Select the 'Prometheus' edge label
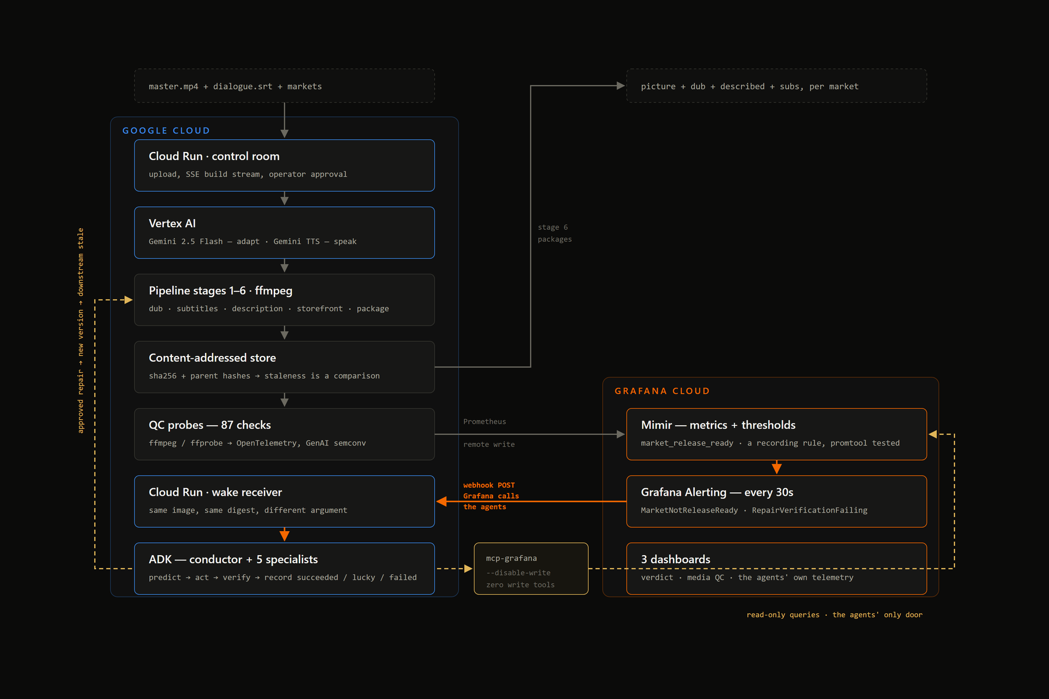 pos(484,422)
